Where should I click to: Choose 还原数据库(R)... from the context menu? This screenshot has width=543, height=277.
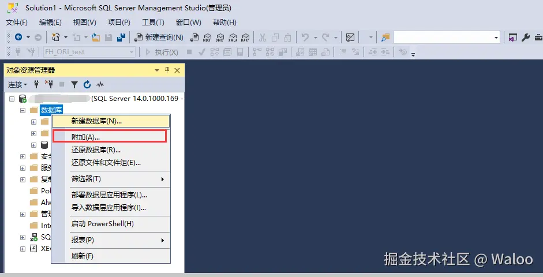click(110, 150)
